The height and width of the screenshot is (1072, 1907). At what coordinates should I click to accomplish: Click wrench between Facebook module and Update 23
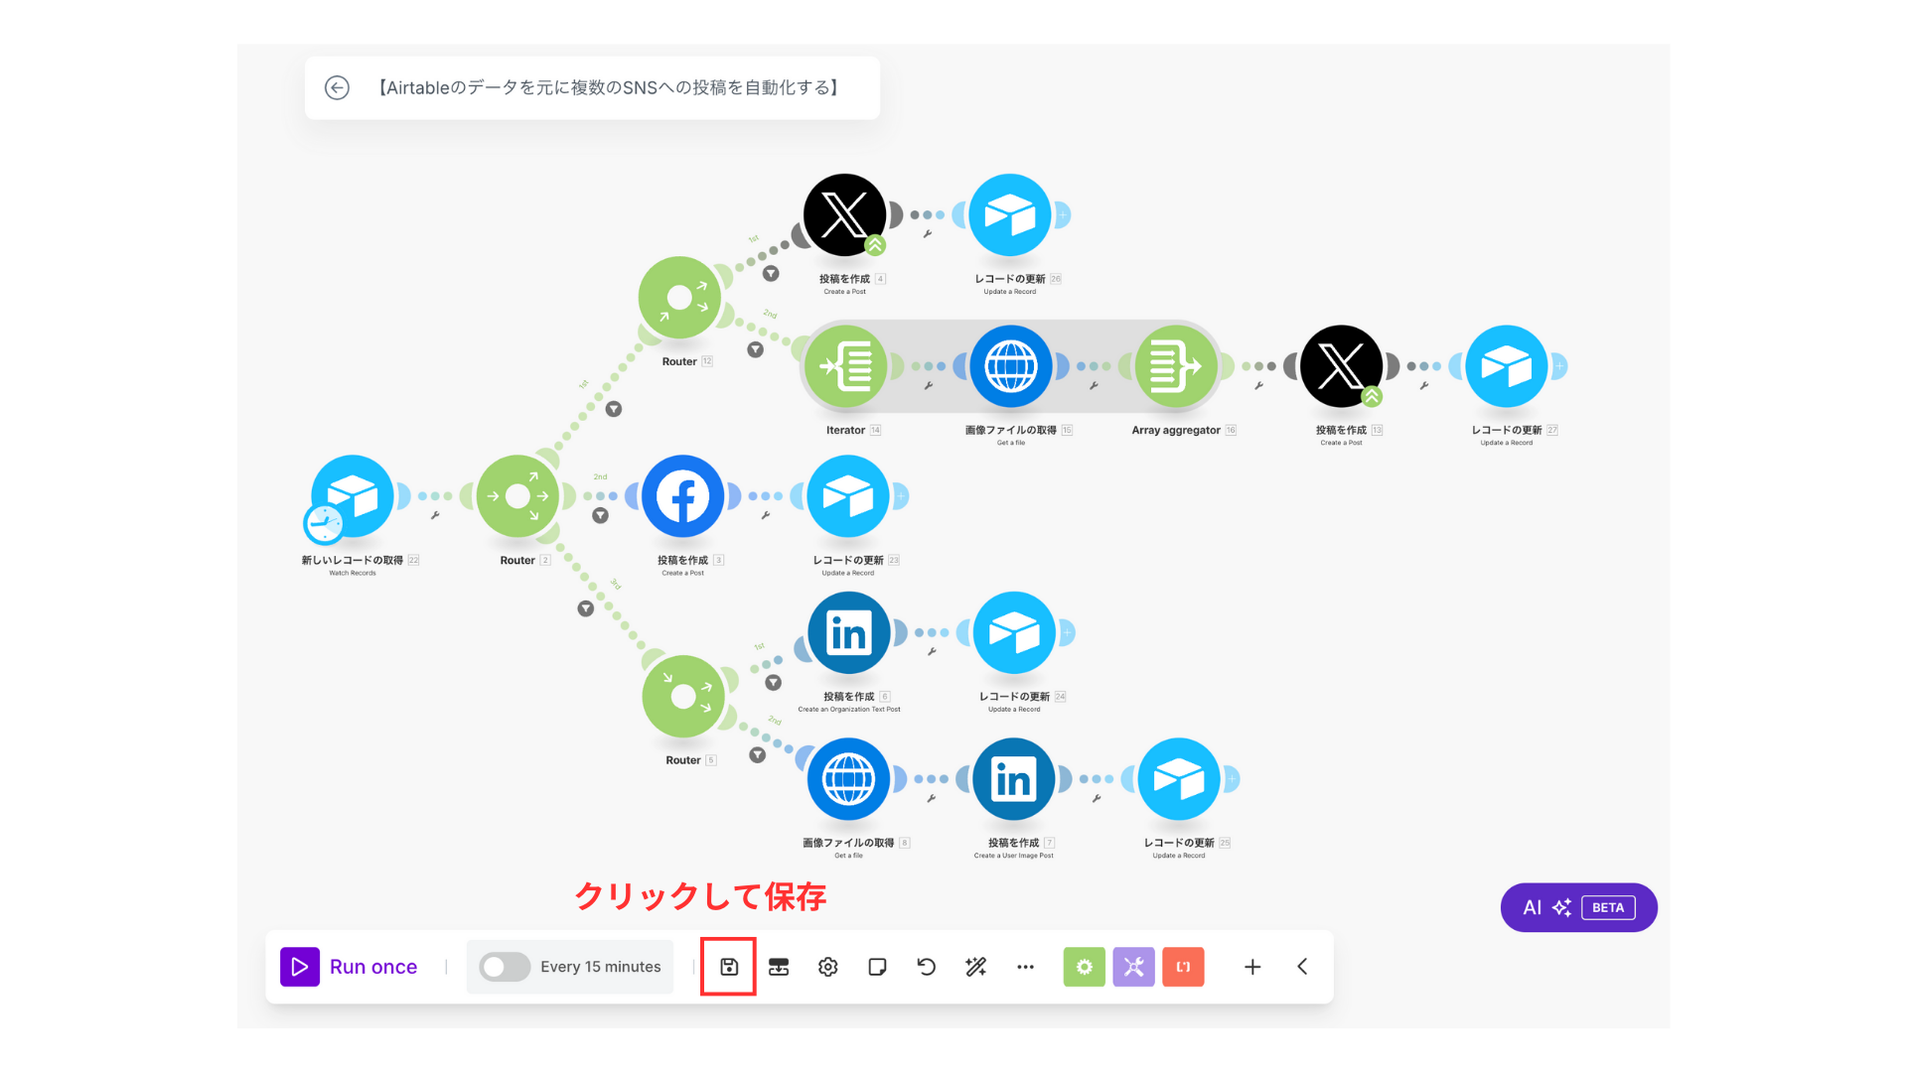[766, 515]
